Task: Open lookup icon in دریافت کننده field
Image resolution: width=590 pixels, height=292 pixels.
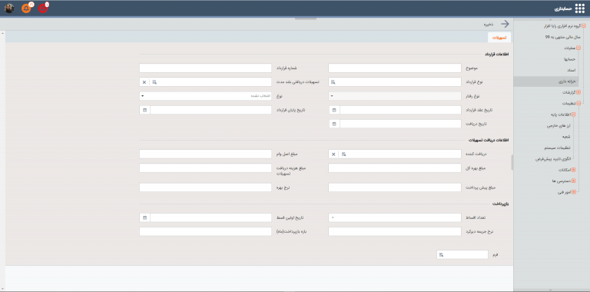Action: click(x=344, y=154)
